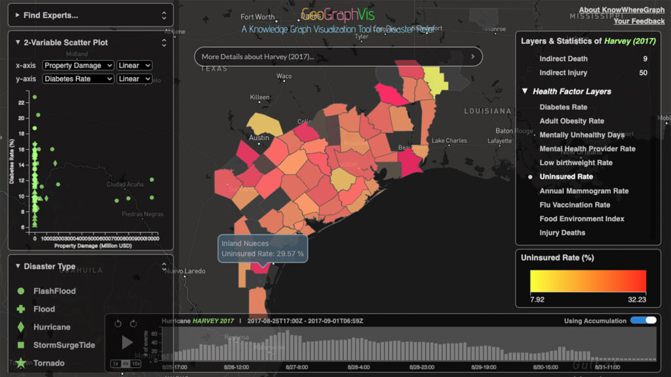
Task: Click the GeoGraphVis title logo
Action: point(337,15)
